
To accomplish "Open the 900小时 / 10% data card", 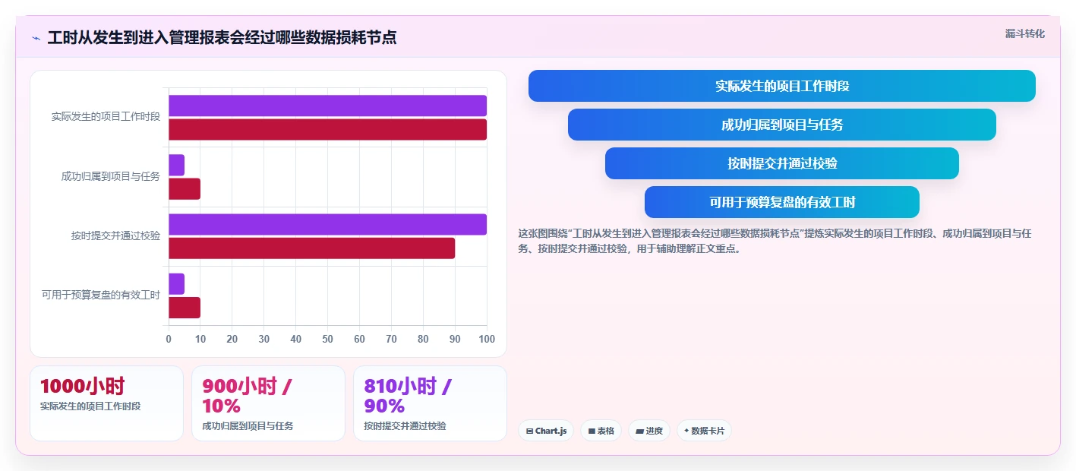I will click(x=268, y=403).
